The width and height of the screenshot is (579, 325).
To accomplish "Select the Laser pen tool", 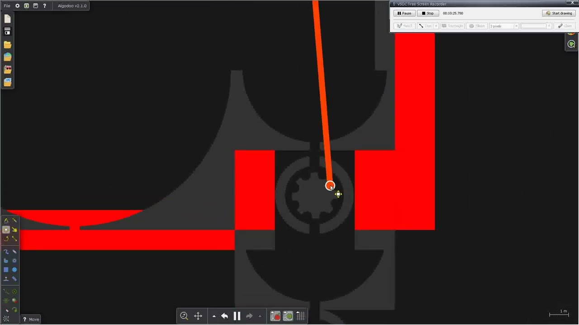I will tap(6, 310).
